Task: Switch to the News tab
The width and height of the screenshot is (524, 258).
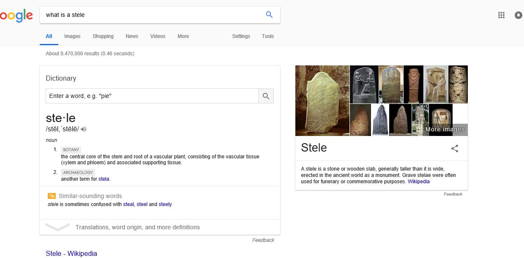Action: tap(132, 36)
